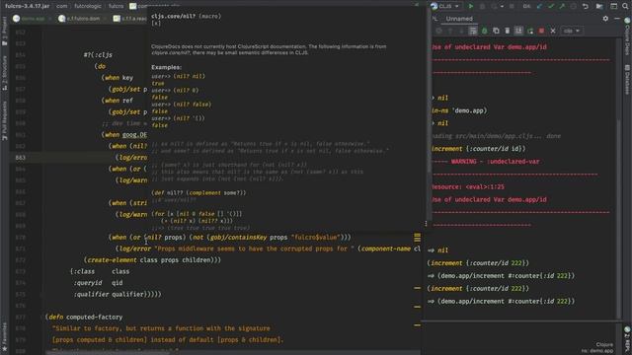Viewport: 632px width, 355px height.
Task: Click 'cljs.core/nil? (macro)' popup title
Action: click(187, 16)
